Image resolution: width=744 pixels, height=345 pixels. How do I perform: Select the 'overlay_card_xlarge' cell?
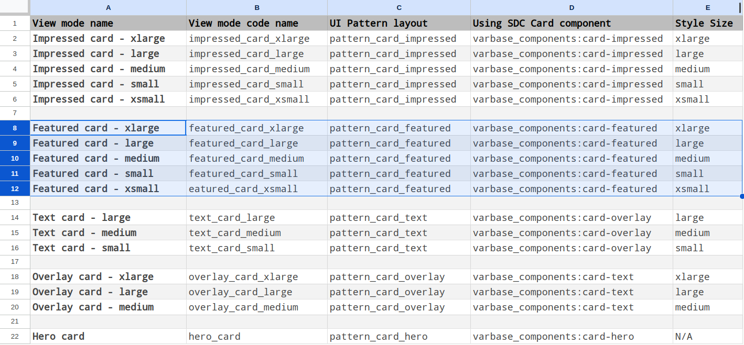click(x=257, y=277)
